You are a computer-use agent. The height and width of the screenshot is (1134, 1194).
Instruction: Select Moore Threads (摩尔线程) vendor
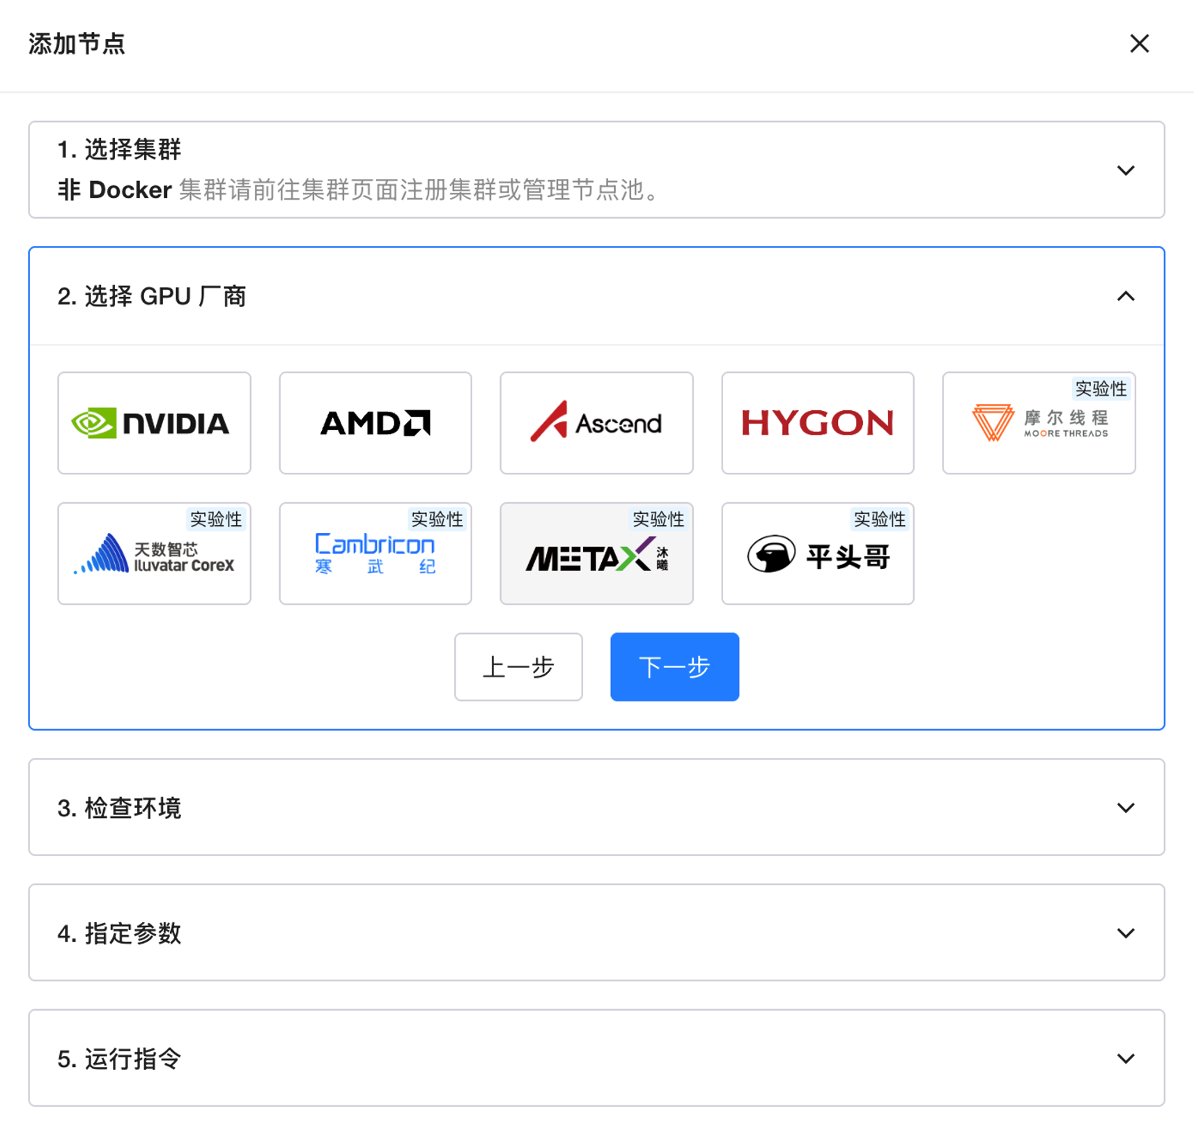pyautogui.click(x=1038, y=423)
